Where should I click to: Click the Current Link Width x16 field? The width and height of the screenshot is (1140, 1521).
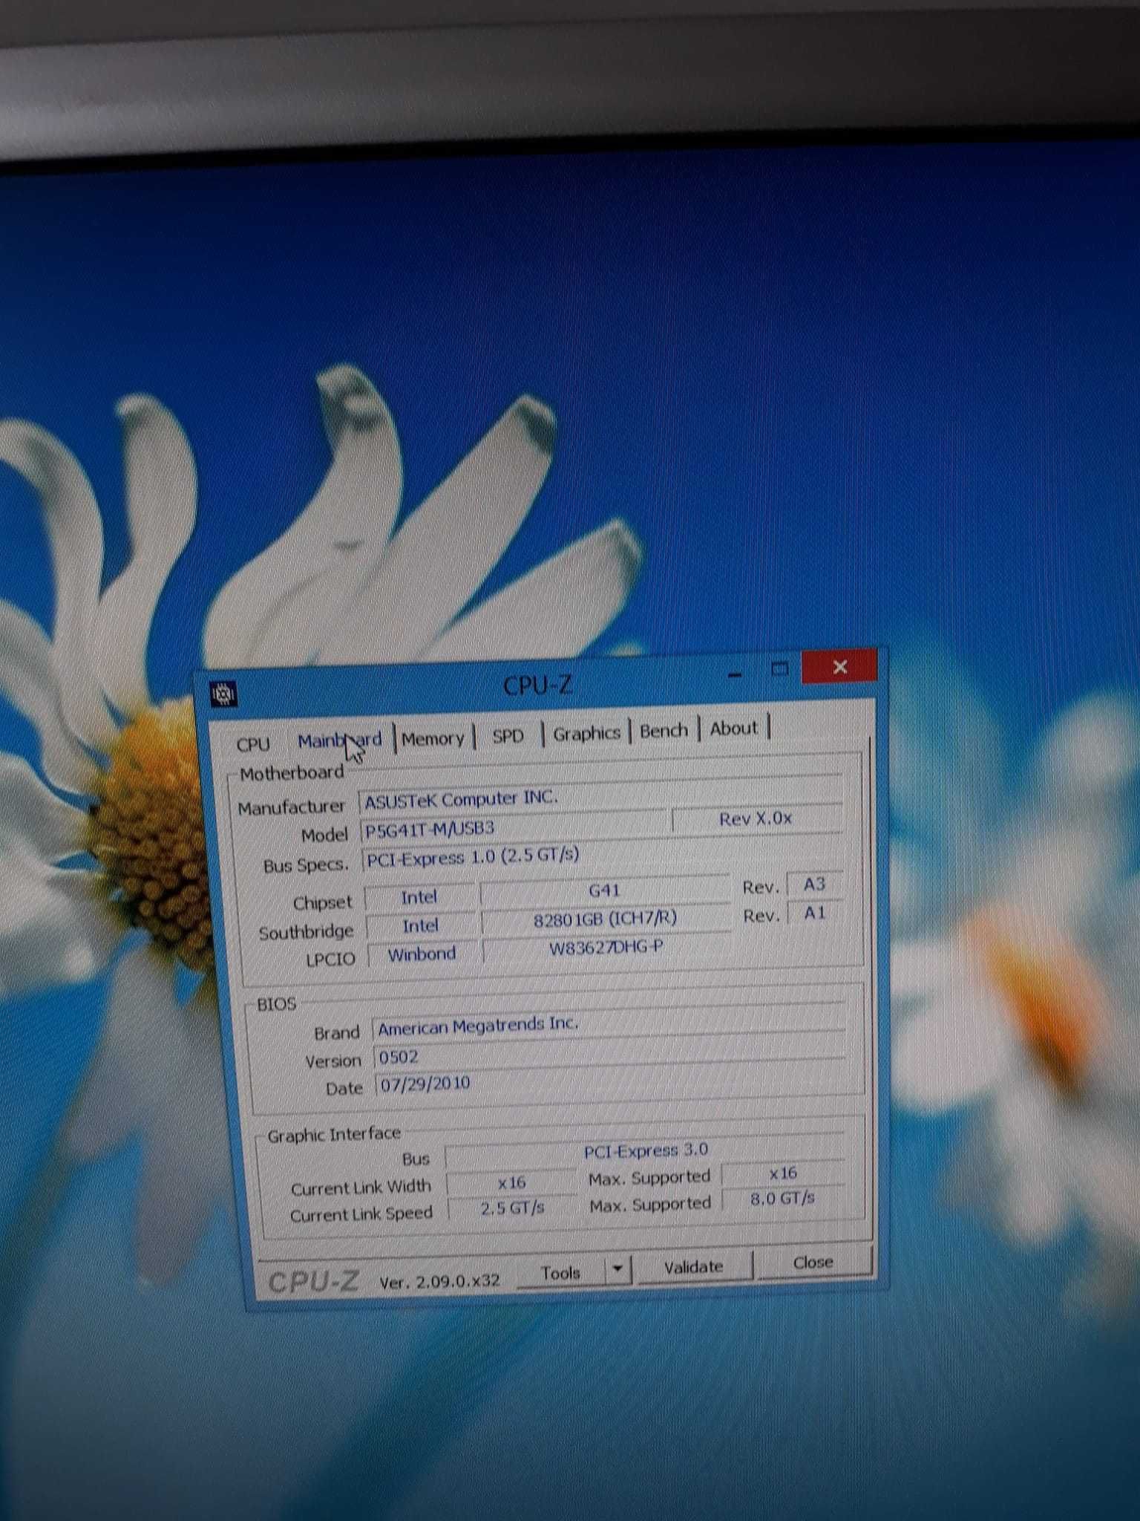511,1182
